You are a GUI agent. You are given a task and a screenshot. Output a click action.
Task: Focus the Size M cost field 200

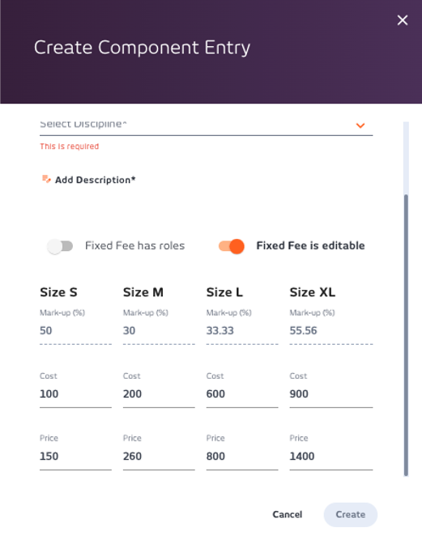(159, 393)
